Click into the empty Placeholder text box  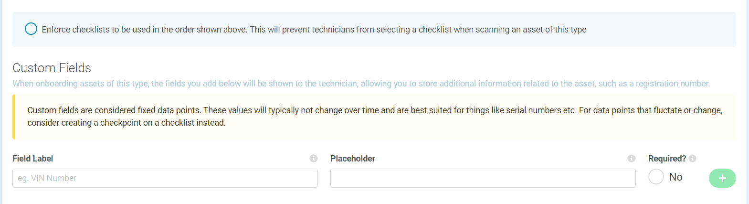point(483,178)
